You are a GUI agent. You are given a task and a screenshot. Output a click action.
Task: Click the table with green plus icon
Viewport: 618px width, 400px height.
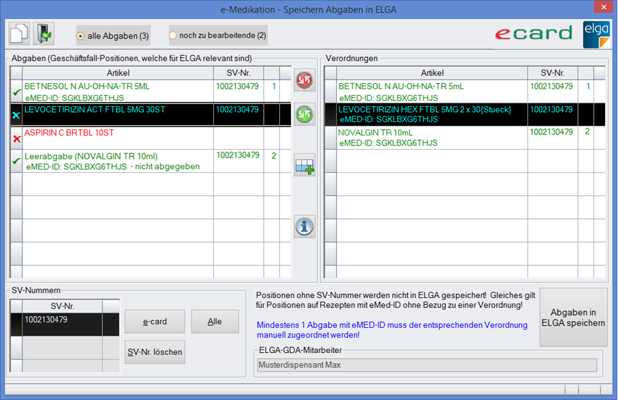tap(305, 165)
